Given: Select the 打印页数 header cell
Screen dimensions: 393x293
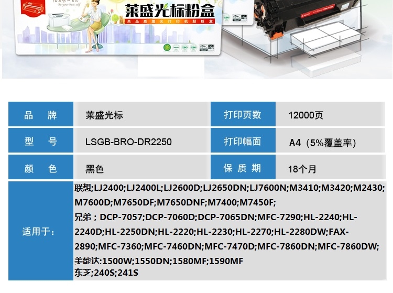Looking at the screenshot, I should click(x=242, y=115).
